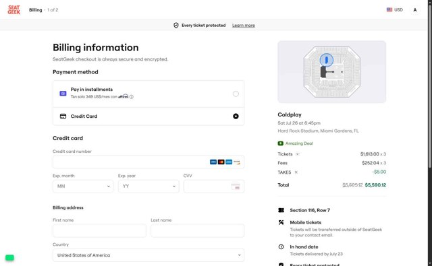Click the Discover card logo

point(237,162)
